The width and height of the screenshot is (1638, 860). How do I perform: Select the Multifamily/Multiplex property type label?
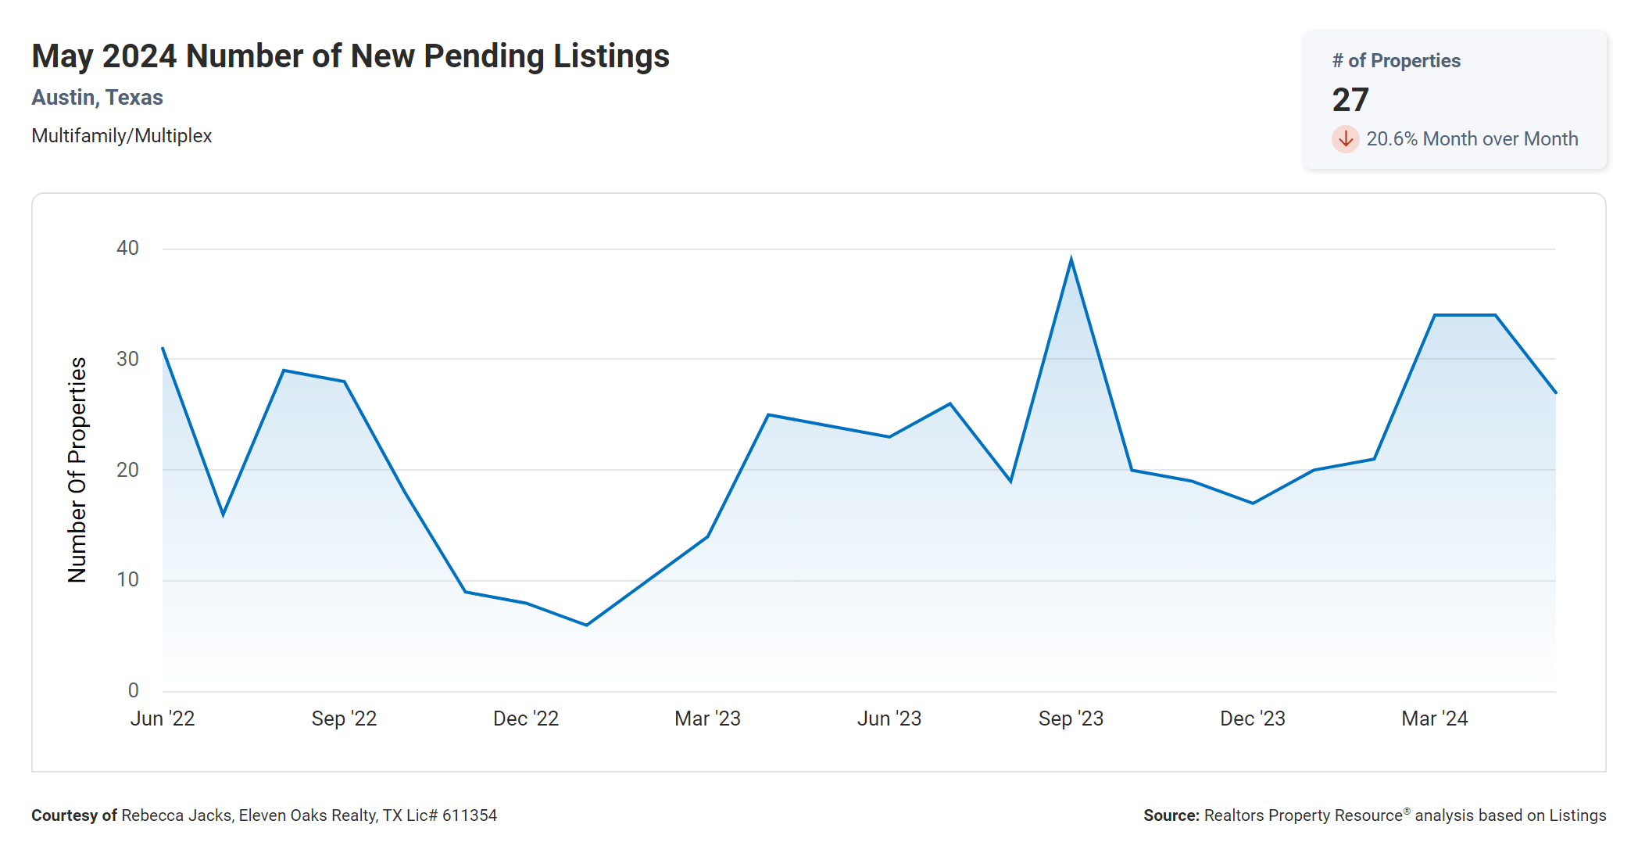[x=122, y=136]
